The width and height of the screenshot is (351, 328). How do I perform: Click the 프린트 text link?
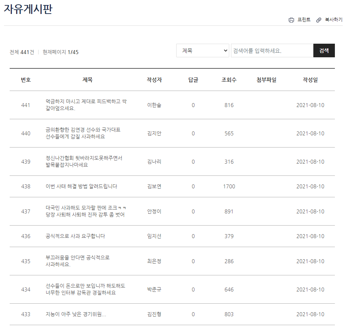(x=304, y=20)
